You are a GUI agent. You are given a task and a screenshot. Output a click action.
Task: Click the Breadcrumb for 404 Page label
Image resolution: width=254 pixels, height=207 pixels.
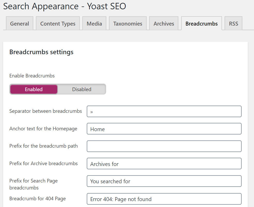38,199
